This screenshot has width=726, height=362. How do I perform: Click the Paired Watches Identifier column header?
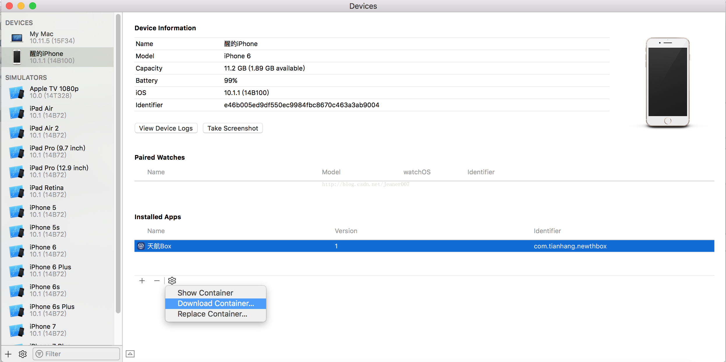[x=481, y=172]
